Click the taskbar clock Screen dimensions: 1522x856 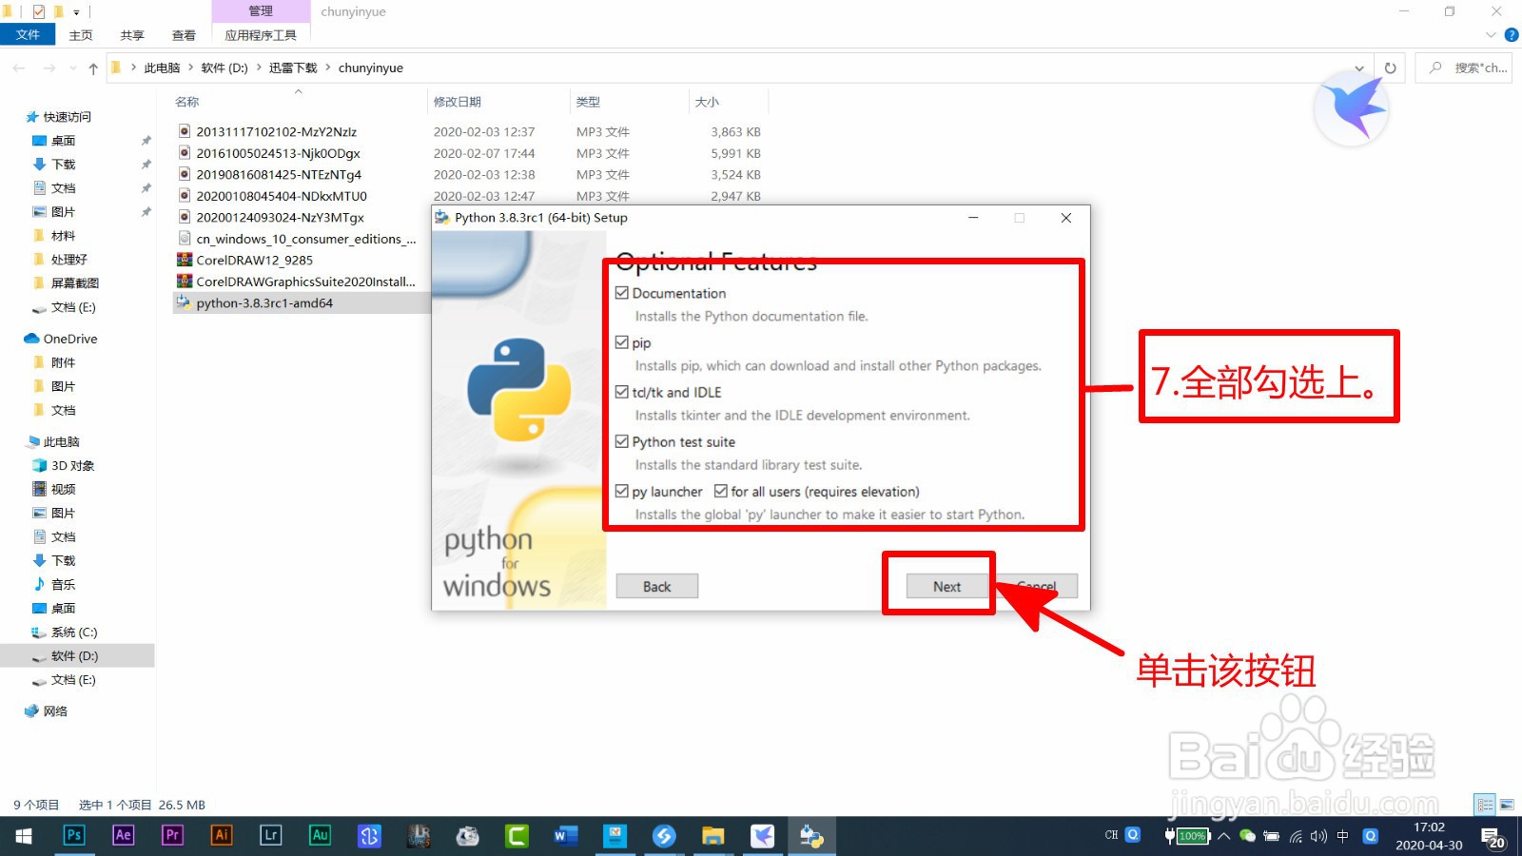point(1429,836)
